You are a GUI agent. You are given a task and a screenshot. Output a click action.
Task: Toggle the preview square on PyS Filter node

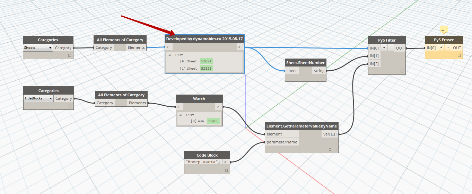pyautogui.click(x=402, y=71)
